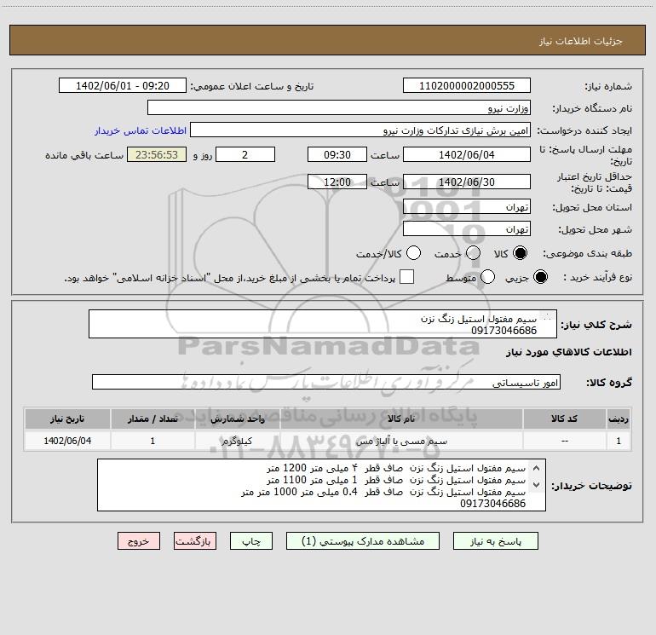The height and width of the screenshot is (635, 656).
Task: Click the شماره نیاز field 1102000002000555
Action: click(x=467, y=85)
